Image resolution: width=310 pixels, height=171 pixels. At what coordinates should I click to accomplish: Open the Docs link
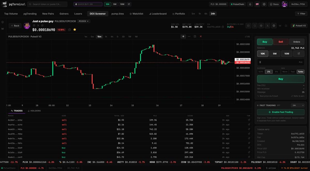274,4
